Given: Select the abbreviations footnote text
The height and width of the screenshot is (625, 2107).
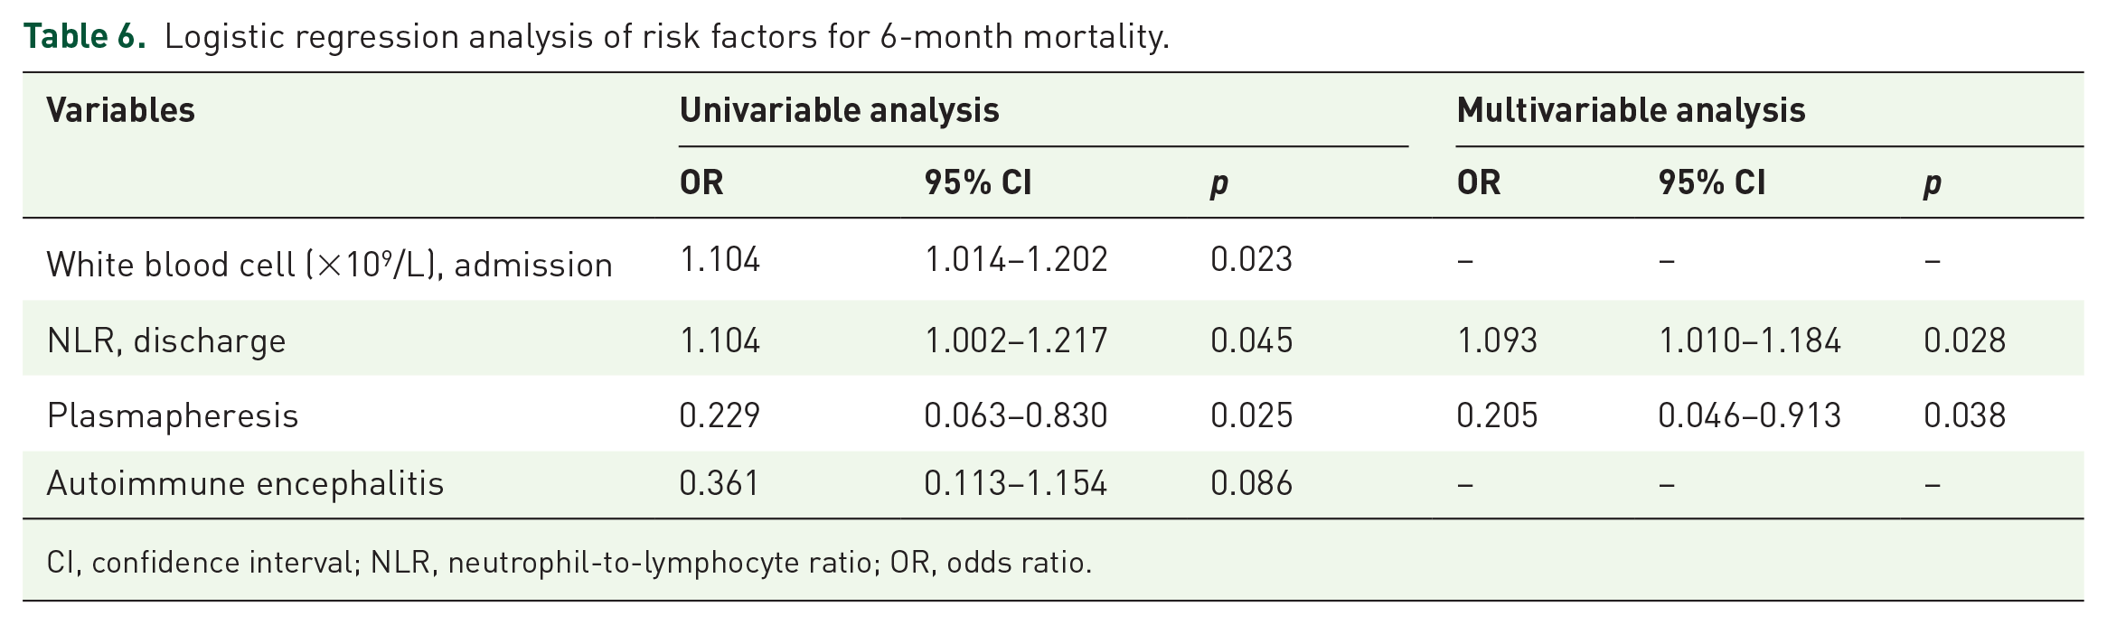Looking at the screenshot, I should point(569,563).
